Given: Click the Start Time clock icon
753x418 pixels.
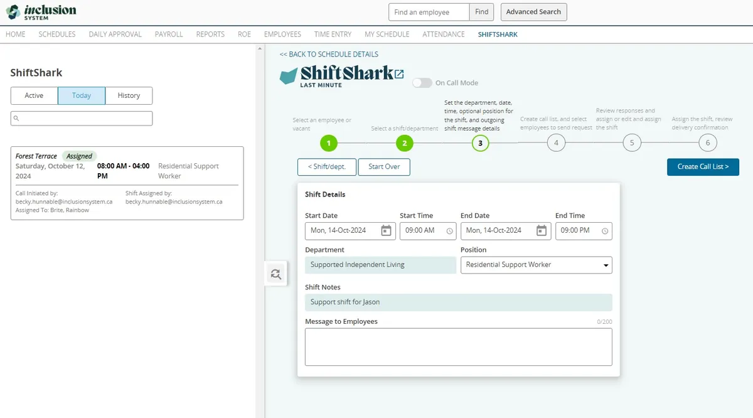Looking at the screenshot, I should click(x=449, y=230).
